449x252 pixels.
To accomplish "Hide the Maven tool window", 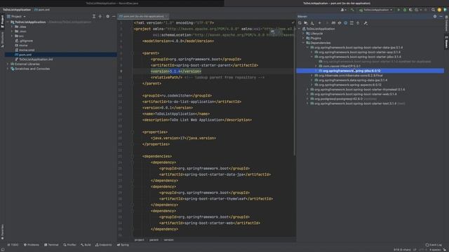I will pos(441,16).
